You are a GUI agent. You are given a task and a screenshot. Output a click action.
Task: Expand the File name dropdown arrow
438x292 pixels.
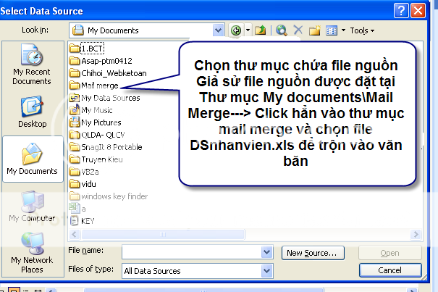(266, 252)
